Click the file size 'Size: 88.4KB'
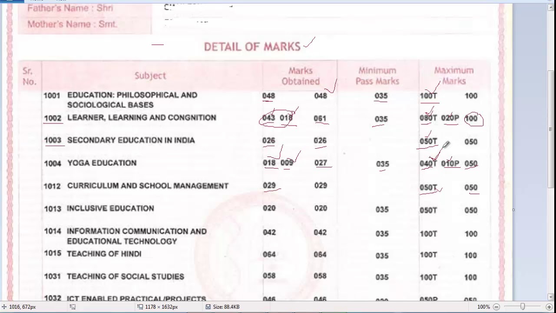Screen dimensions: 556x313 pos(226,307)
